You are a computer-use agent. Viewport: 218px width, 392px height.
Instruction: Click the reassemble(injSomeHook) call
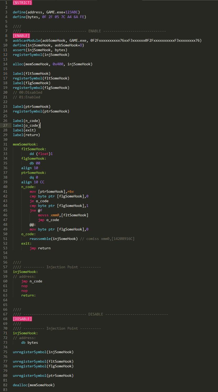tap(54, 239)
